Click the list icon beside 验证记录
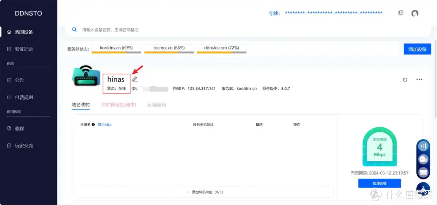437x205 pixels. [9, 49]
